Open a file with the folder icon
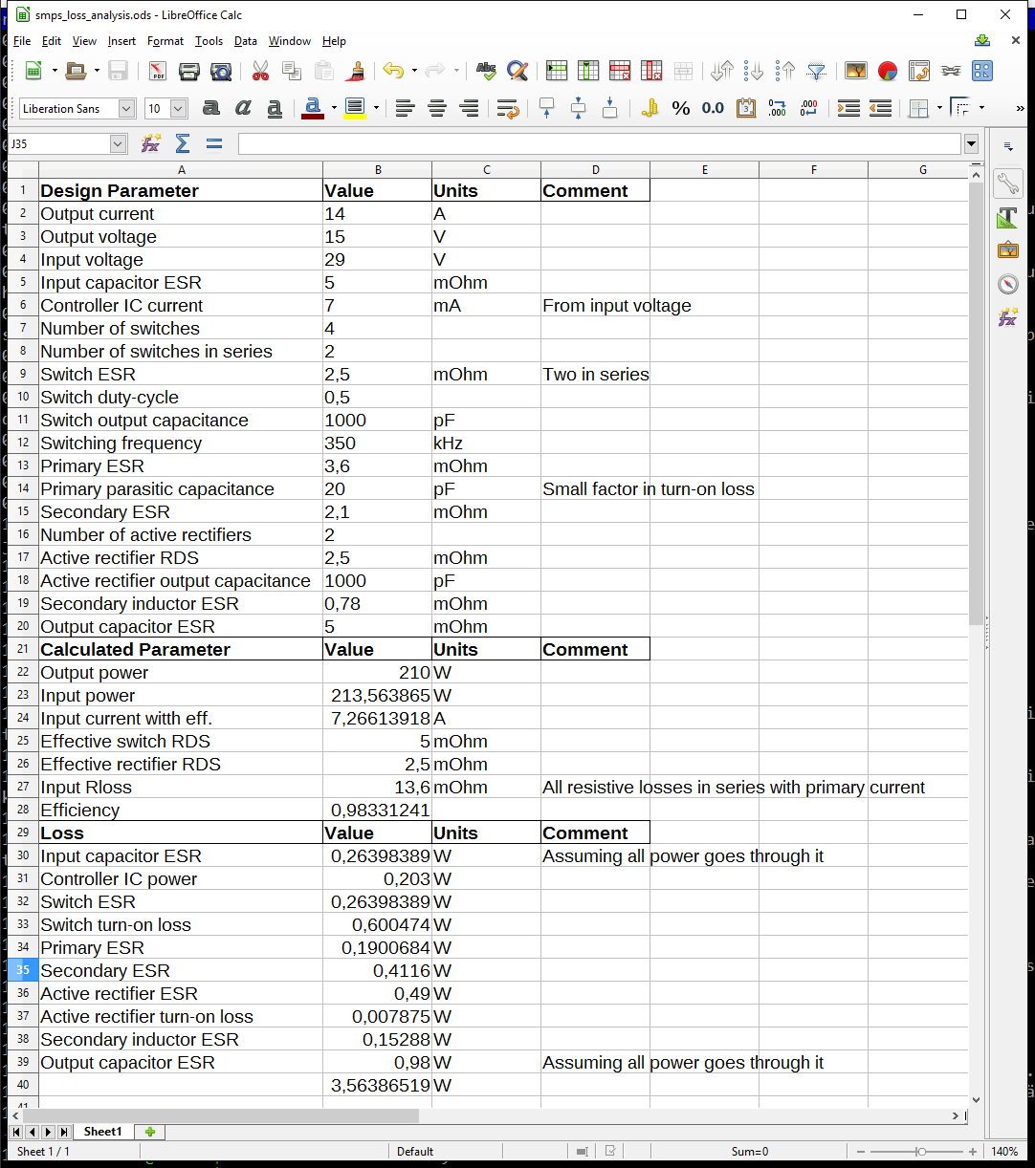The height and width of the screenshot is (1168, 1035). (x=77, y=71)
